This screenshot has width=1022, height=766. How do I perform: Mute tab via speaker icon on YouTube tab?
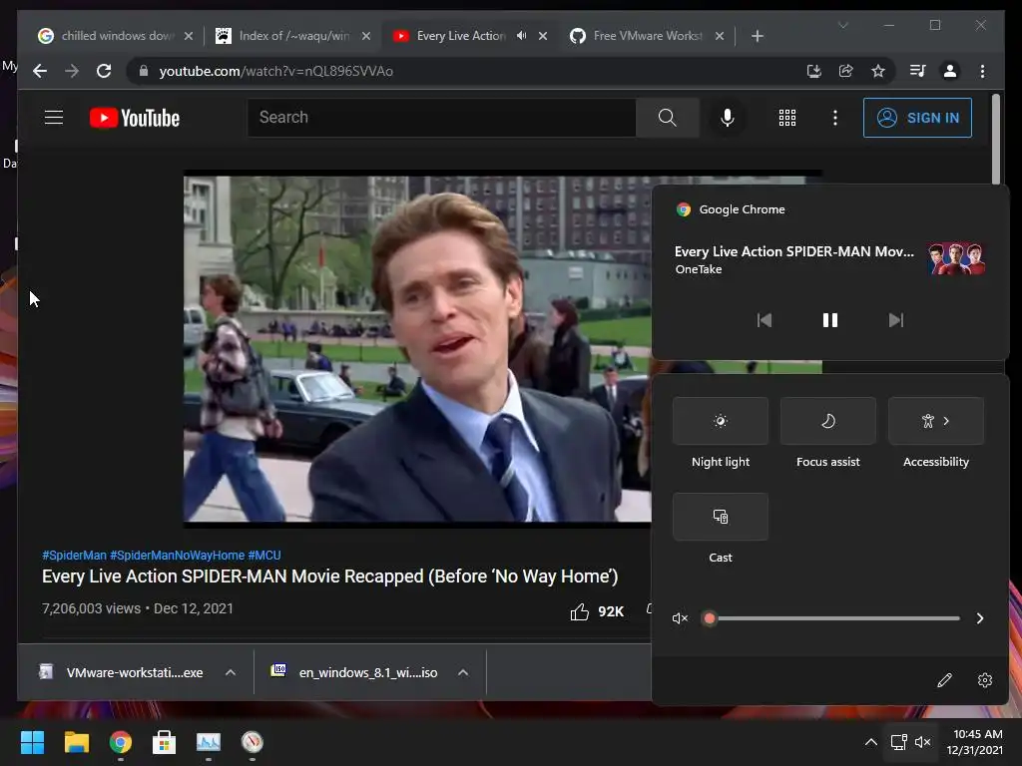(521, 35)
